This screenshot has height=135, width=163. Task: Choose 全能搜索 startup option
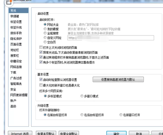point(45,33)
